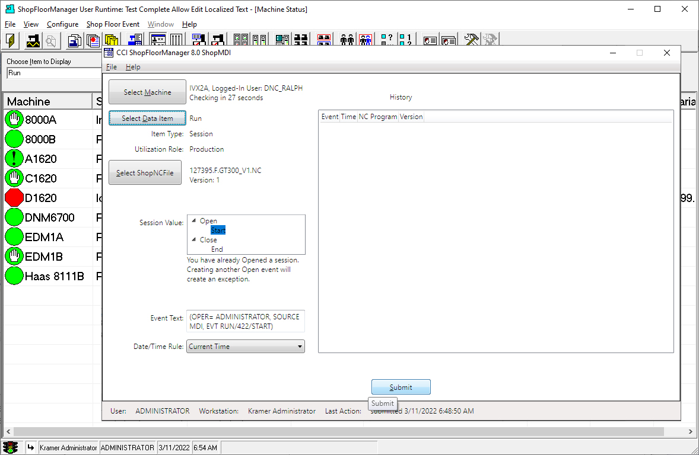Open the File menu in ShopMDI dialog
This screenshot has height=455, width=699.
(x=112, y=67)
